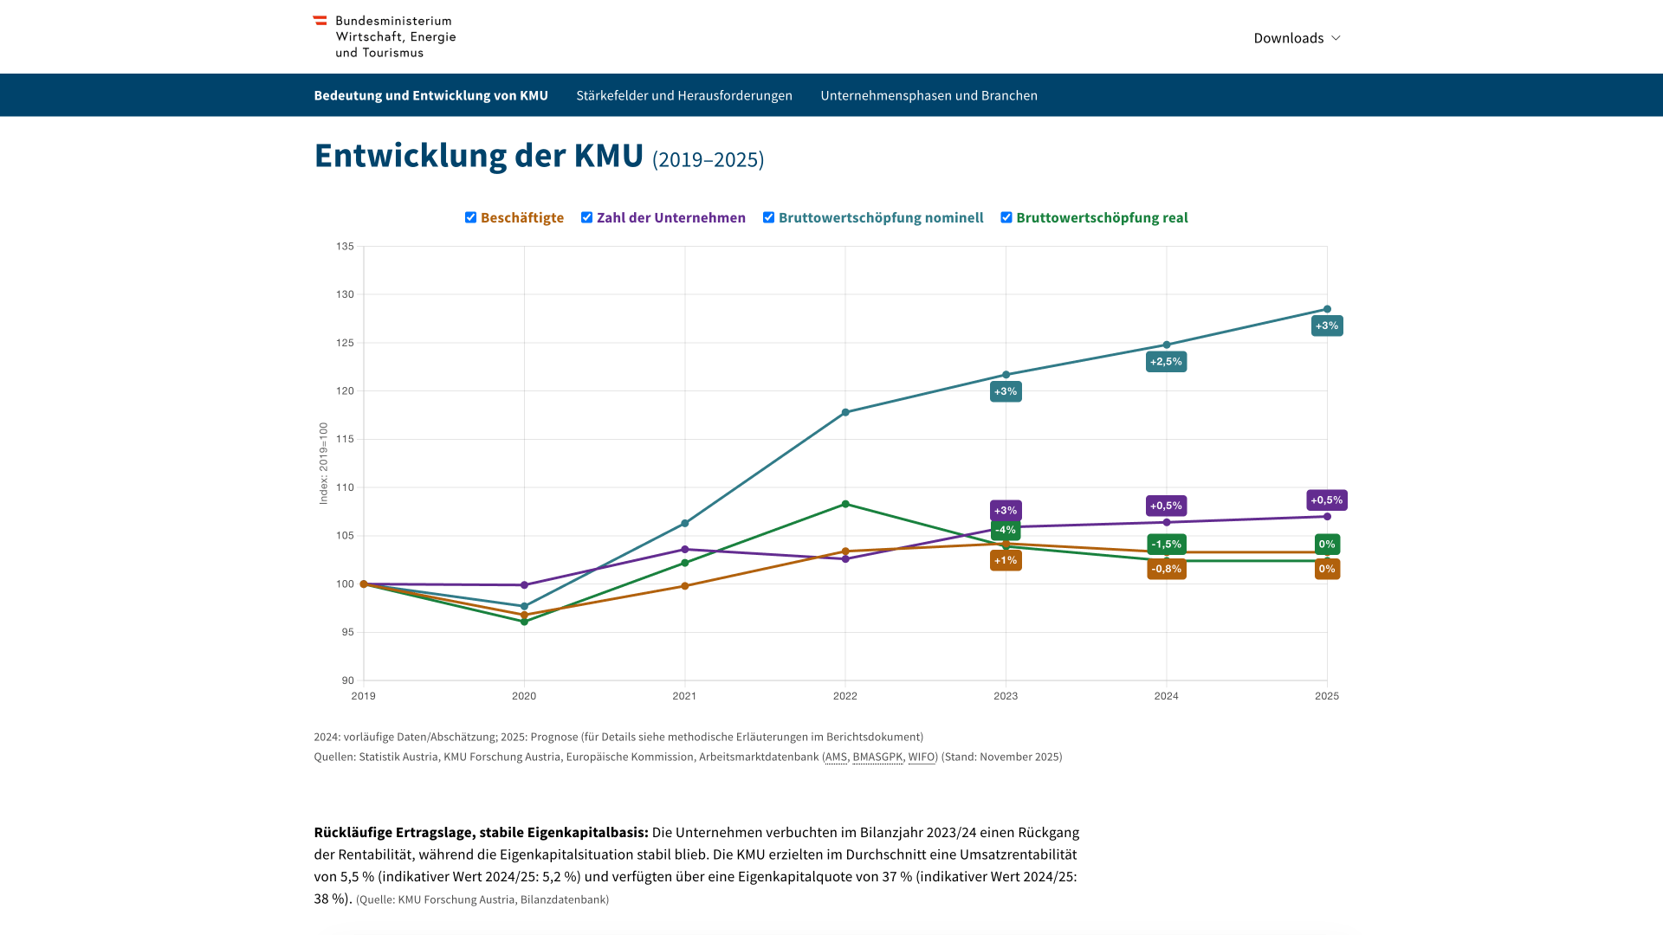Click the teal +3% label at 2025
The height and width of the screenshot is (935, 1663).
point(1327,326)
